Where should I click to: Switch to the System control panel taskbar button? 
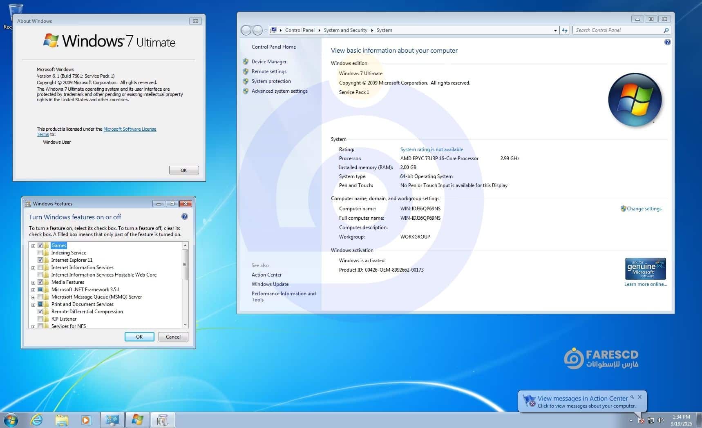tap(112, 420)
